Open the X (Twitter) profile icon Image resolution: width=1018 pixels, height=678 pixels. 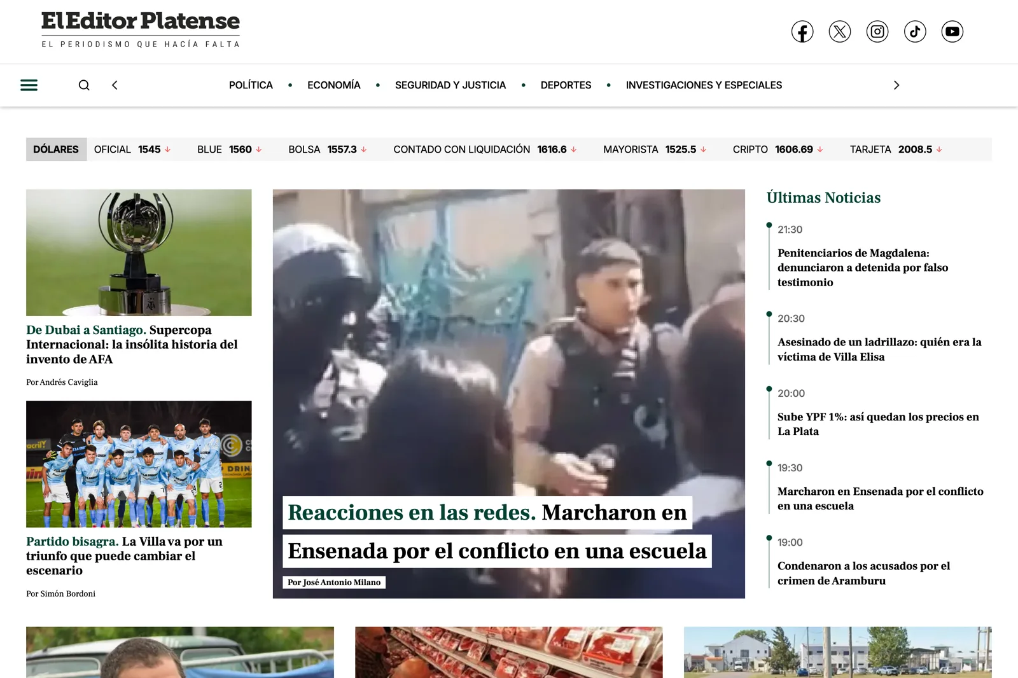point(840,31)
